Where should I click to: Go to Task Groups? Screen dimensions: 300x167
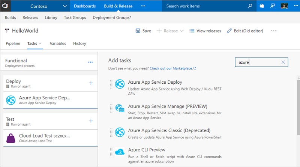point(75,18)
